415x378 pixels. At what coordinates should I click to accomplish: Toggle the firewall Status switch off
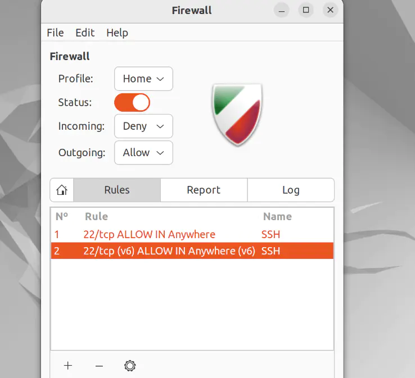[x=132, y=102]
